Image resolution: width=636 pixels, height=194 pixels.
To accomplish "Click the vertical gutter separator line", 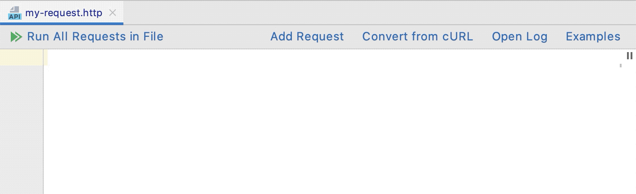I will pos(44,121).
